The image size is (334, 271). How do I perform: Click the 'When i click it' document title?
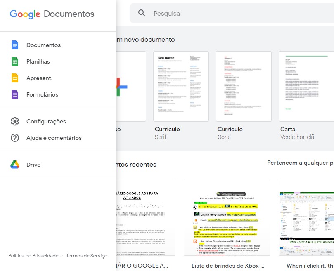pos(310,266)
